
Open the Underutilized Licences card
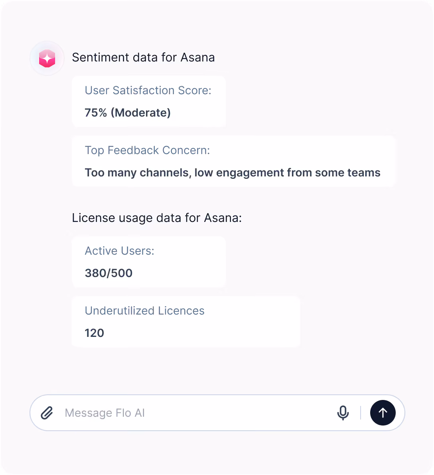coord(186,322)
